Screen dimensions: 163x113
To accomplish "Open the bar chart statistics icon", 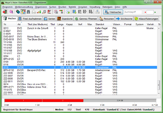I will [x=39, y=12].
